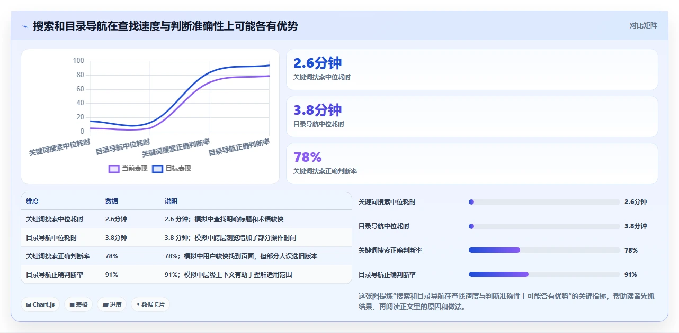
Task: Click the chart axis label 目录导航正确判断率
Action: (239, 147)
